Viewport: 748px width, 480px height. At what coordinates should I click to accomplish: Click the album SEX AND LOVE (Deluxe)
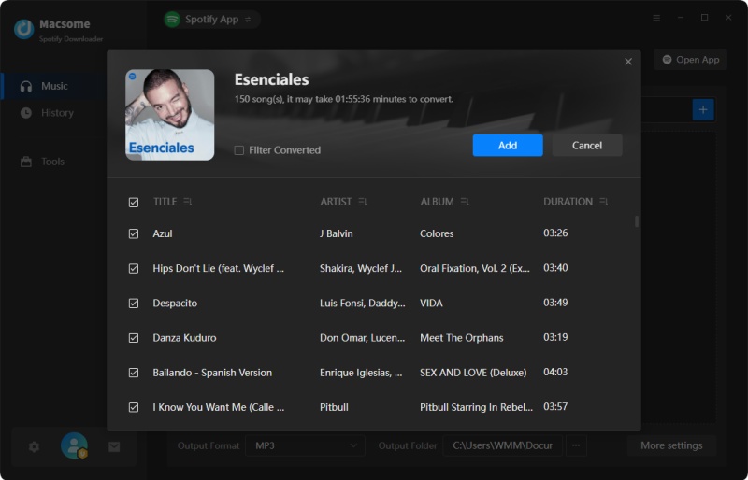pos(473,373)
